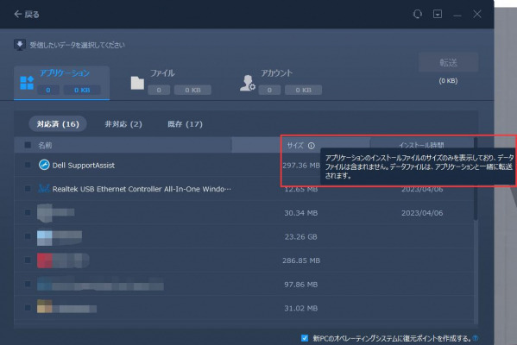Click the back arrow labeled 戻る

pos(27,14)
